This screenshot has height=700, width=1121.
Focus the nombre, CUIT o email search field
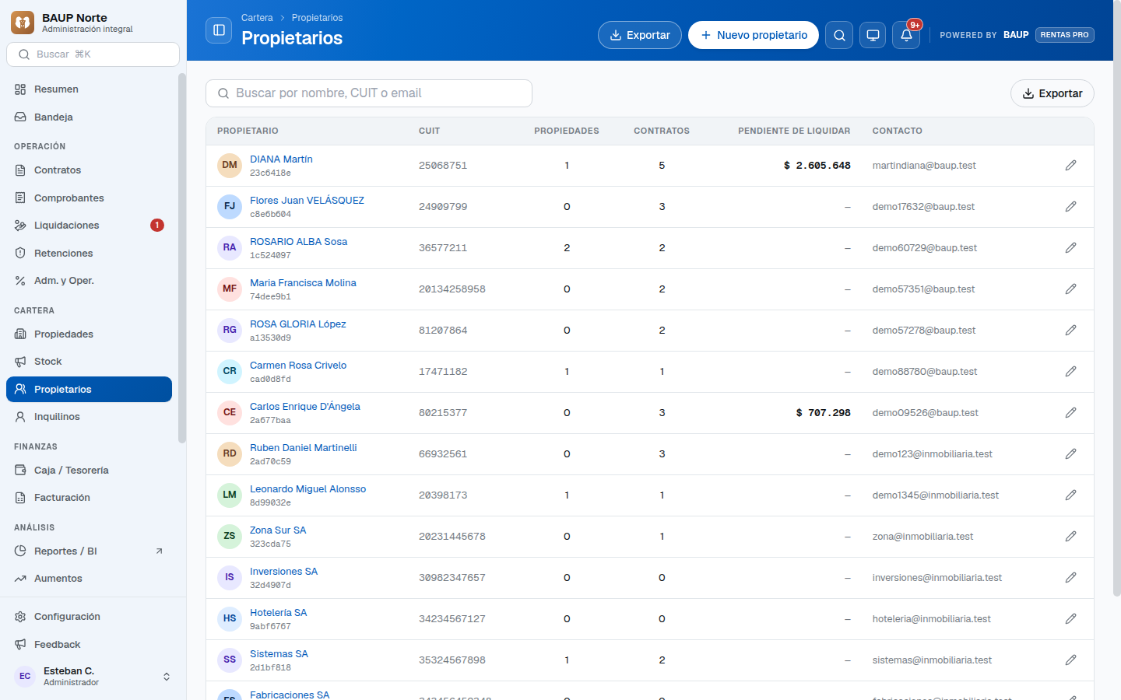click(369, 93)
